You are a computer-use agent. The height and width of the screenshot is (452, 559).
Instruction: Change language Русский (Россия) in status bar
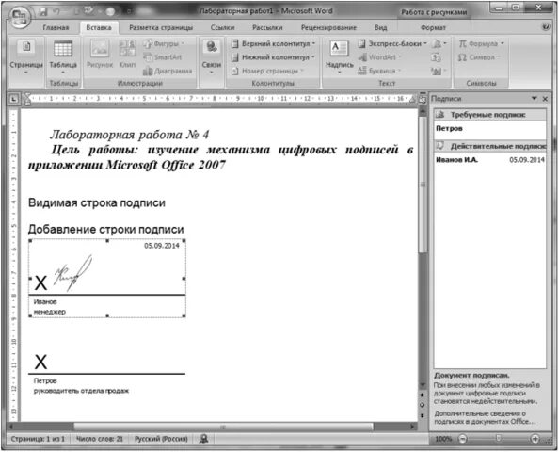click(161, 439)
